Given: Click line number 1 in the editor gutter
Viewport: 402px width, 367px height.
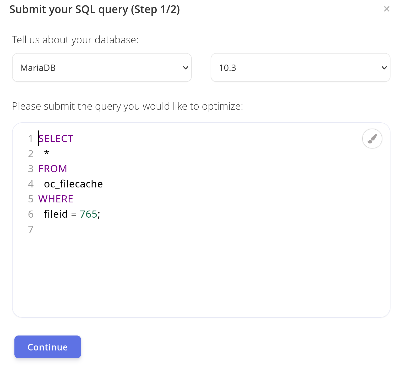Looking at the screenshot, I should (30, 139).
